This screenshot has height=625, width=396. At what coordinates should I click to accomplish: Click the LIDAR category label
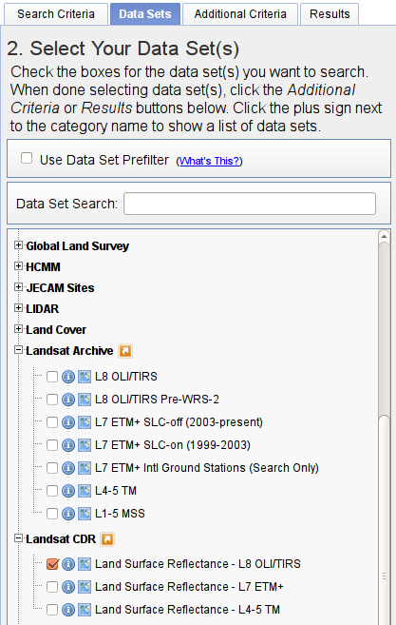[x=42, y=309]
